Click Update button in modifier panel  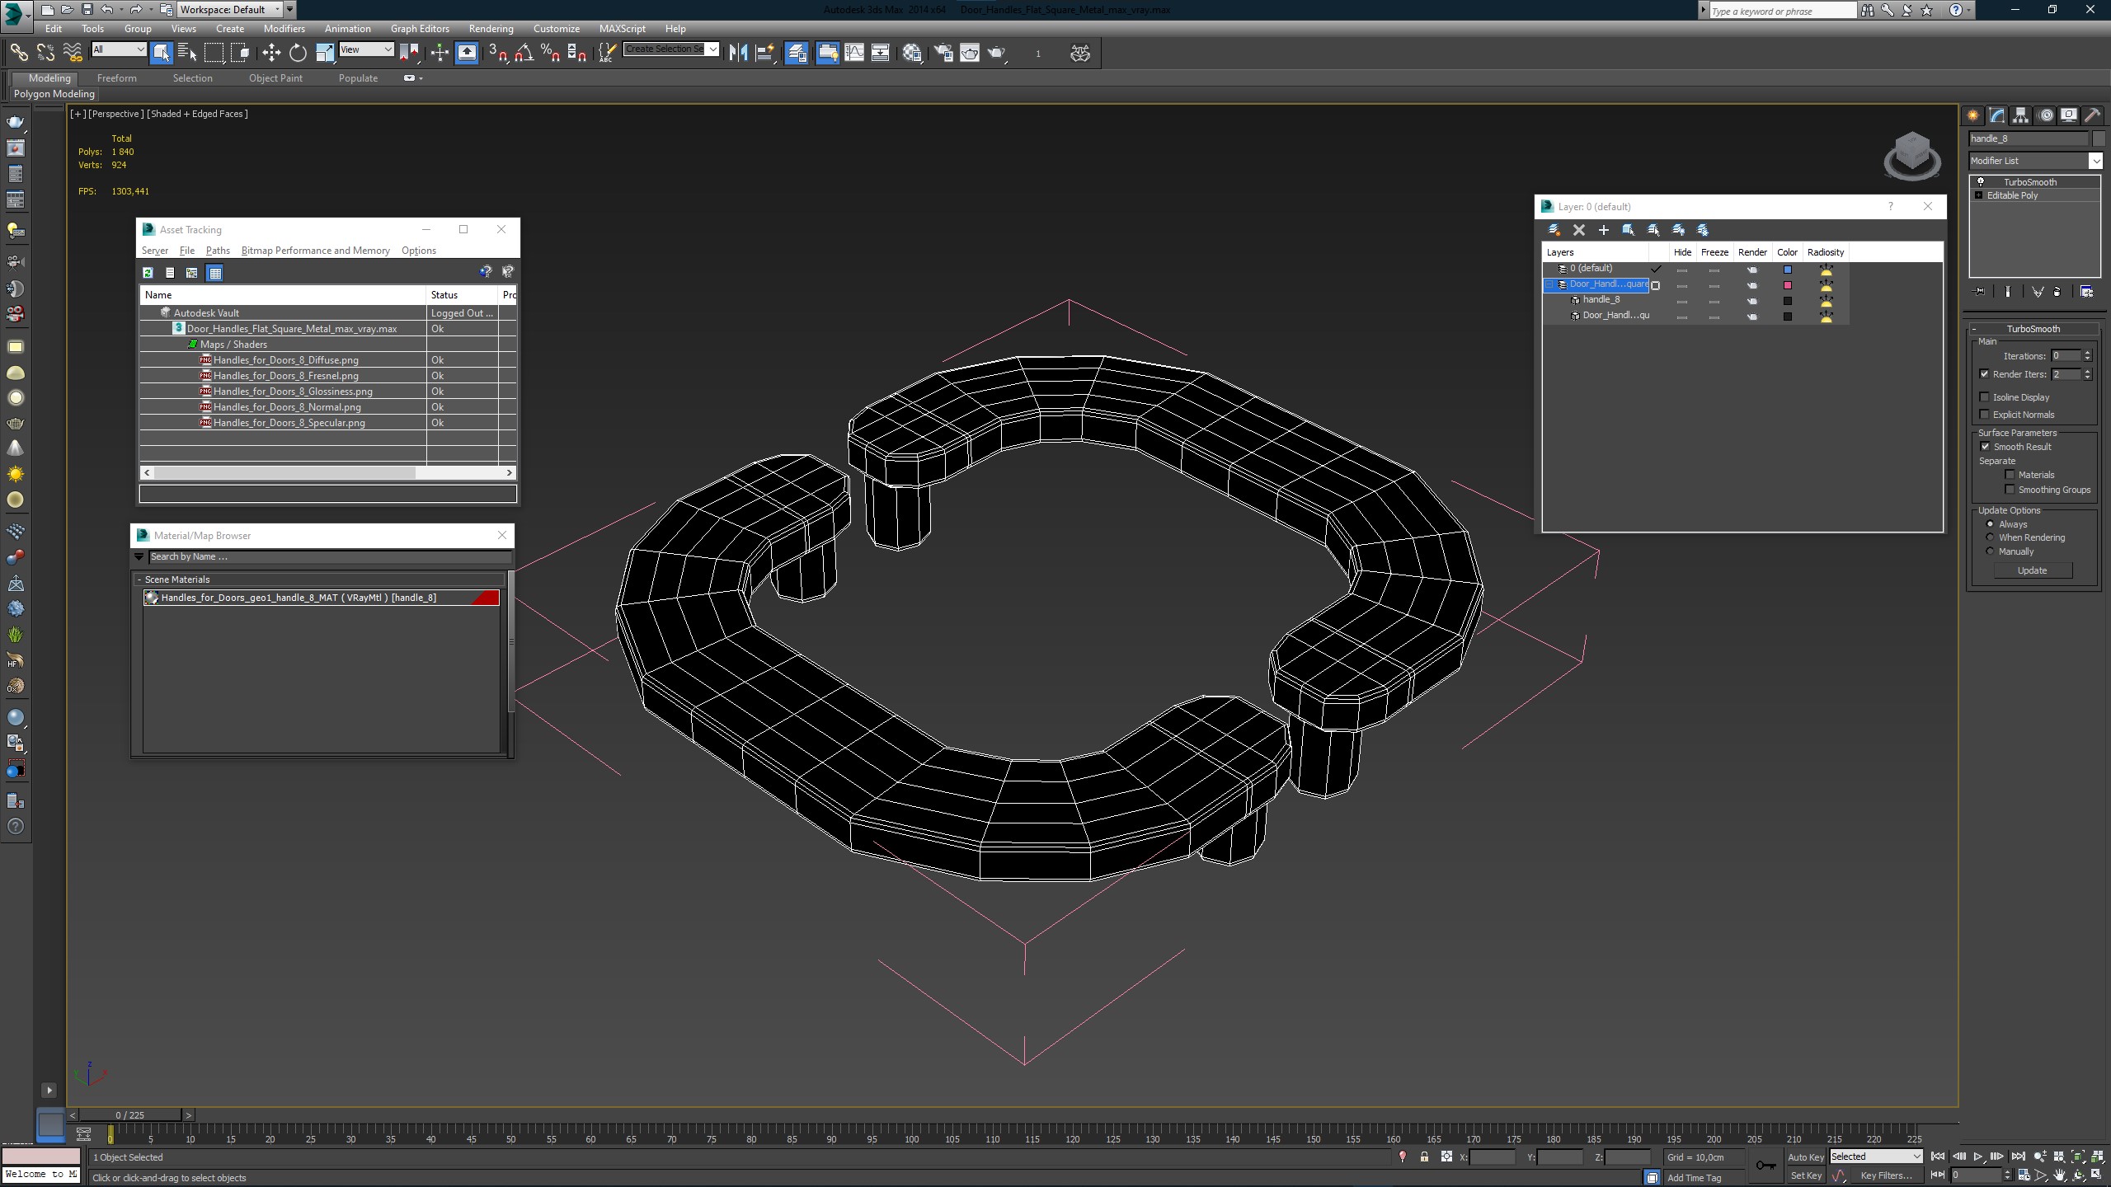[x=2033, y=570]
